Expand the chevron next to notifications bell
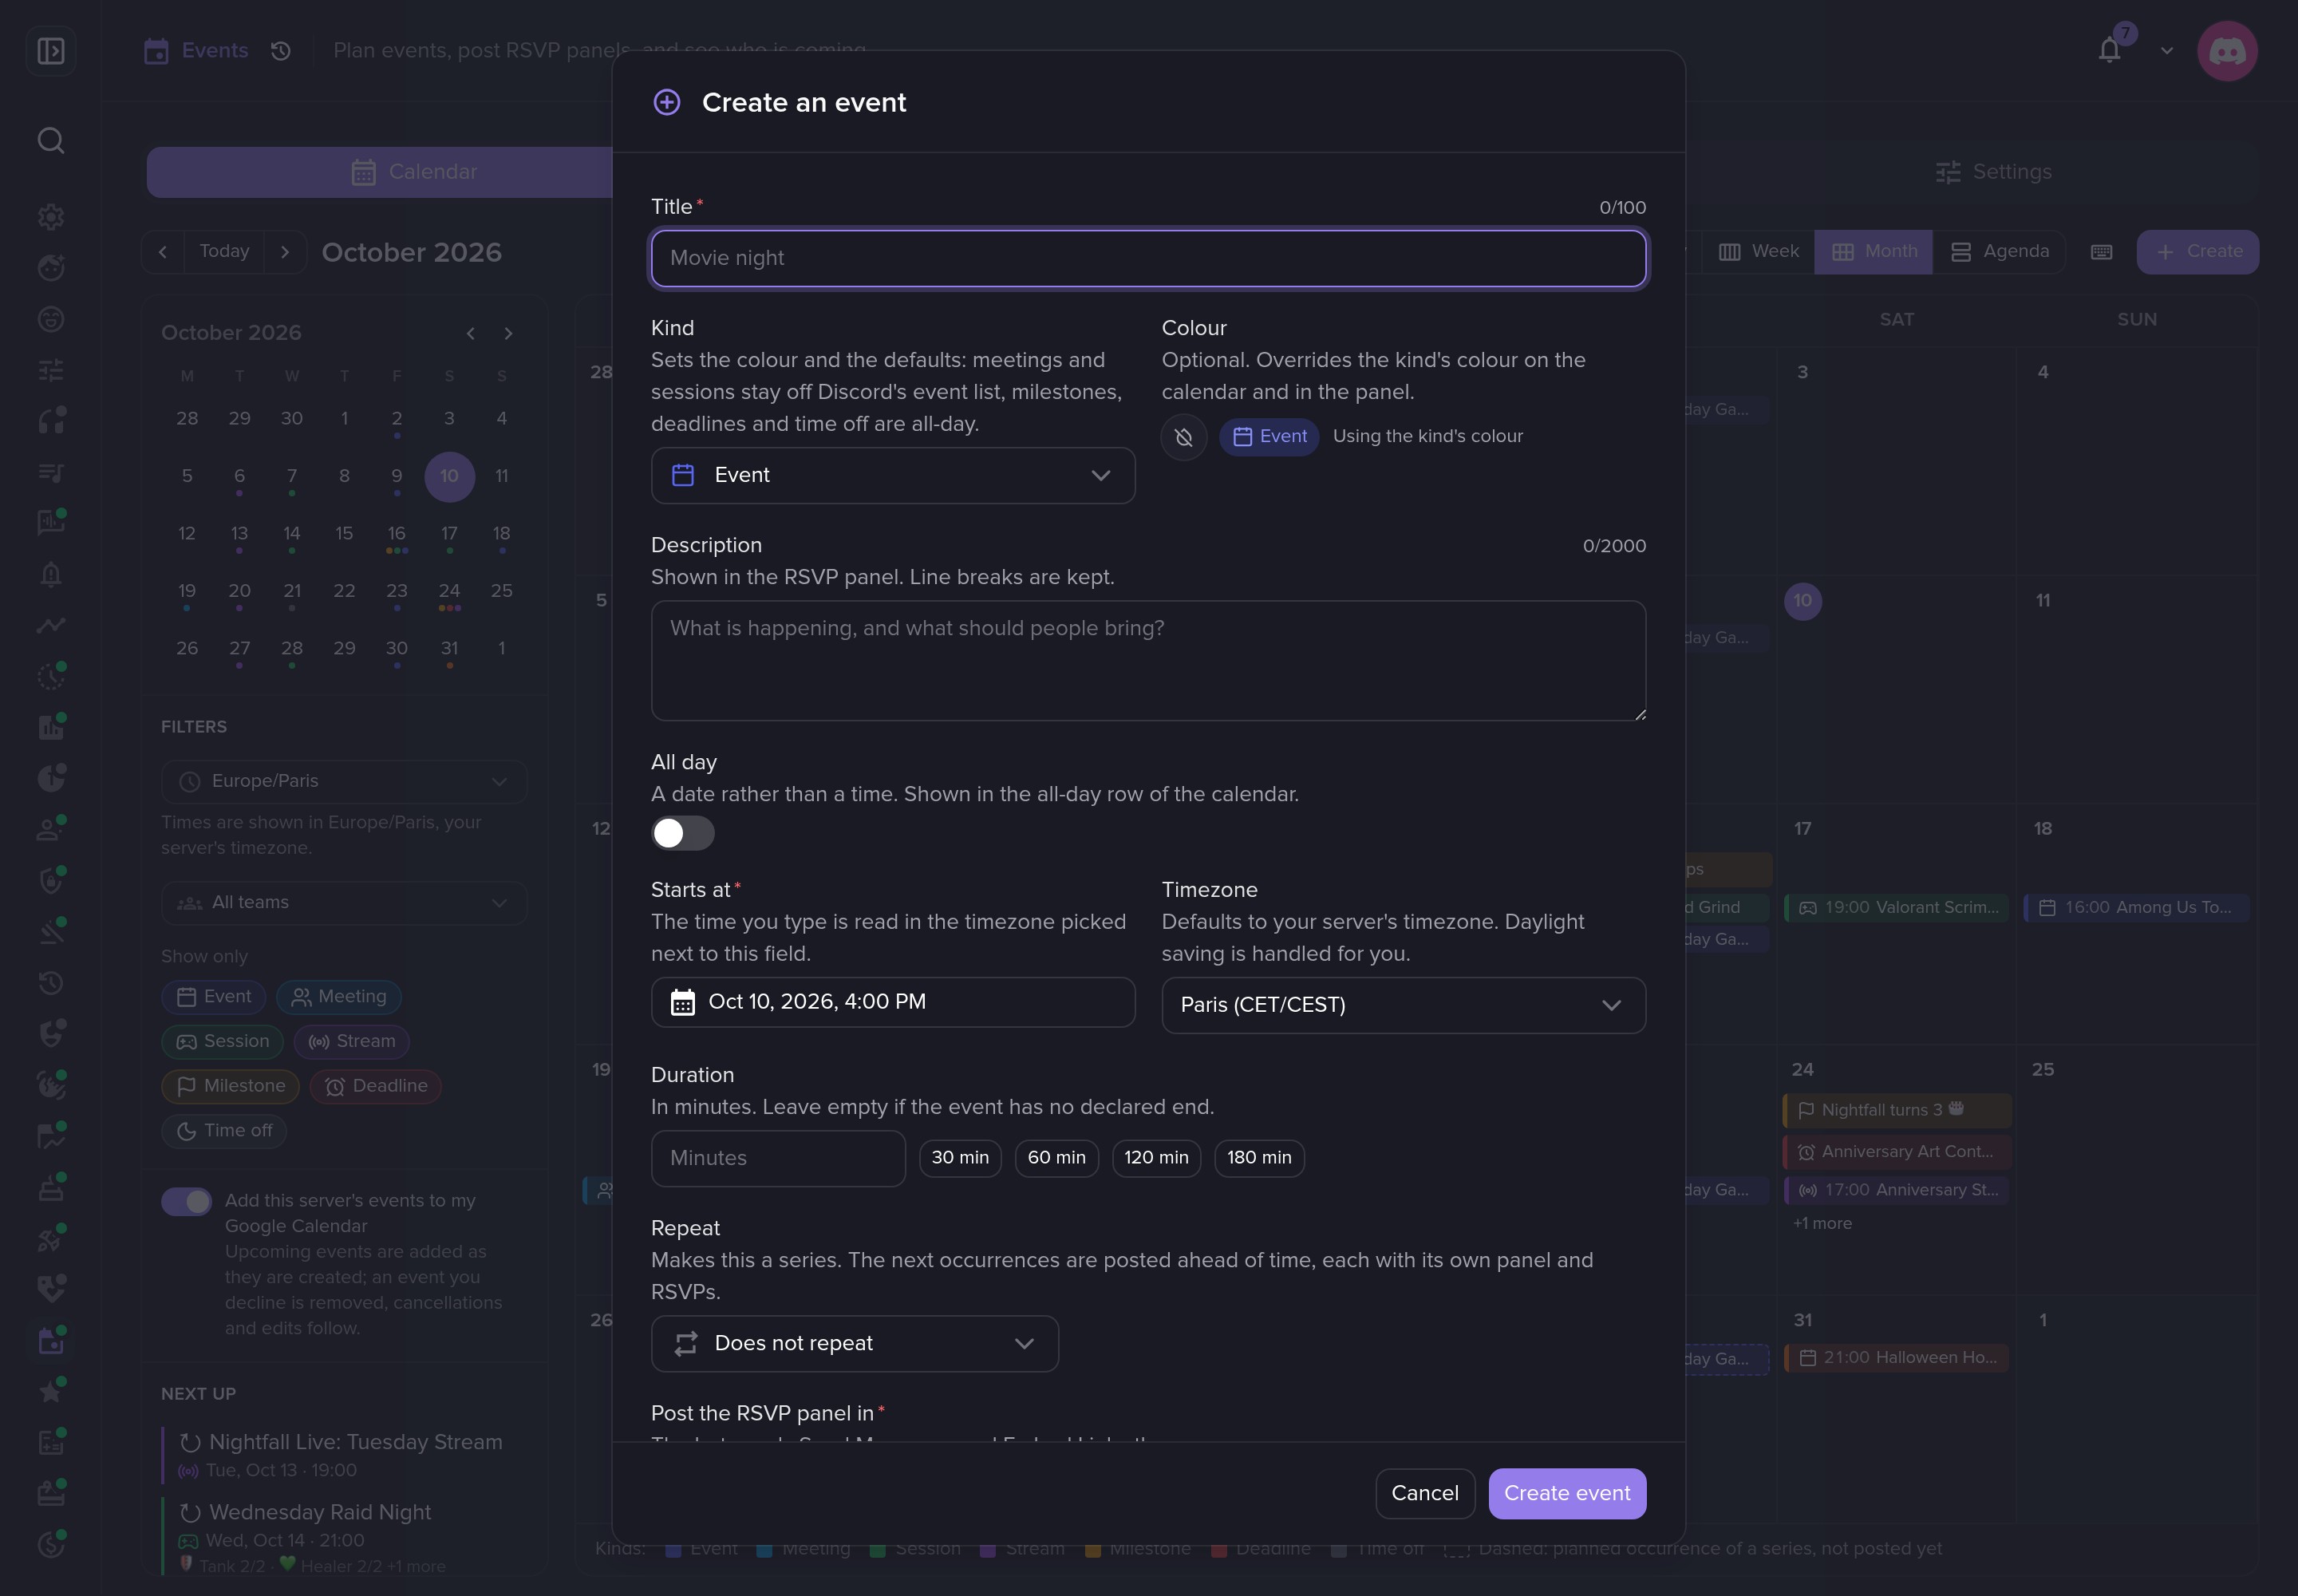This screenshot has width=2298, height=1596. [2166, 50]
